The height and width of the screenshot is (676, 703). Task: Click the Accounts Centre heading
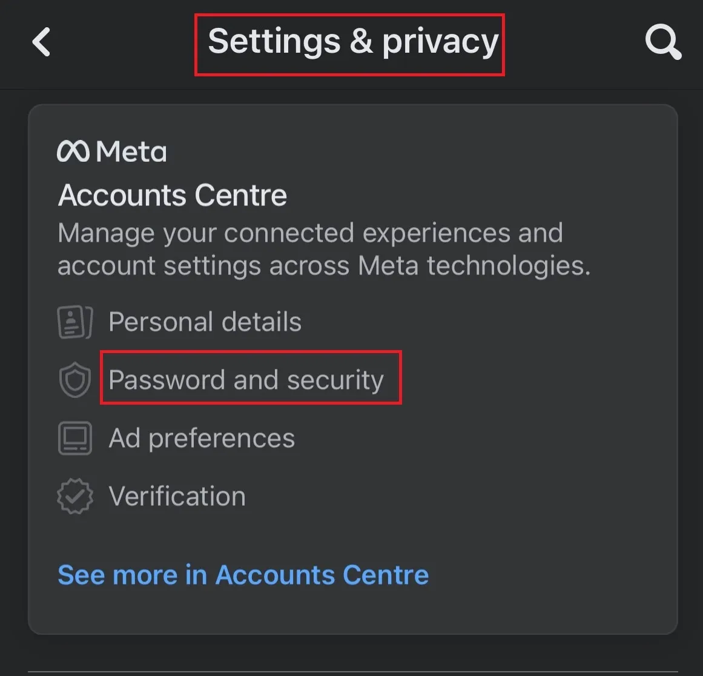coord(173,195)
